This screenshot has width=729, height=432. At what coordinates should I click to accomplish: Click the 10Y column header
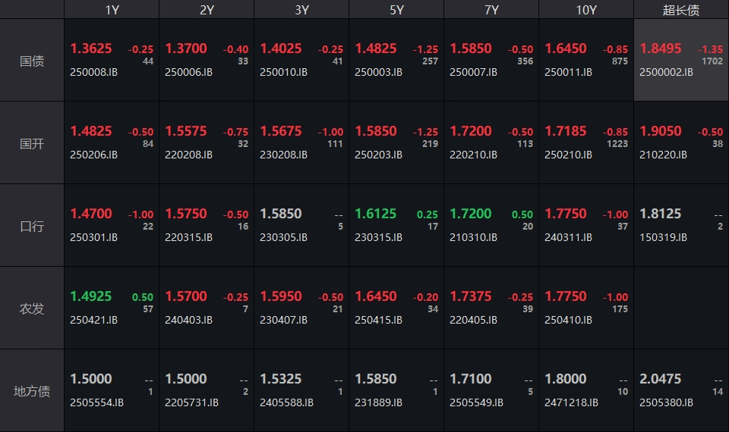point(586,10)
